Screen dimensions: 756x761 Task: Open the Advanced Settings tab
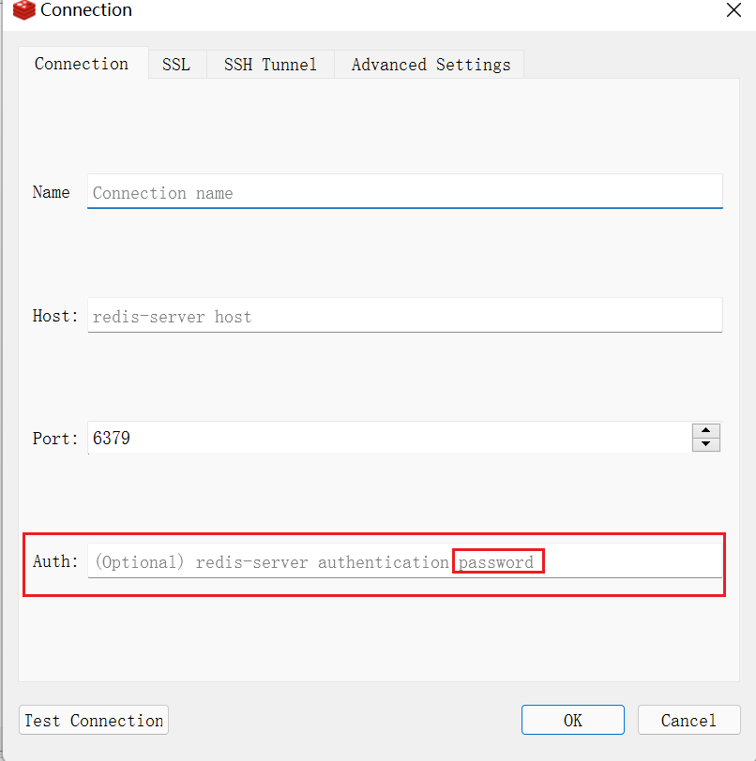pyautogui.click(x=430, y=64)
